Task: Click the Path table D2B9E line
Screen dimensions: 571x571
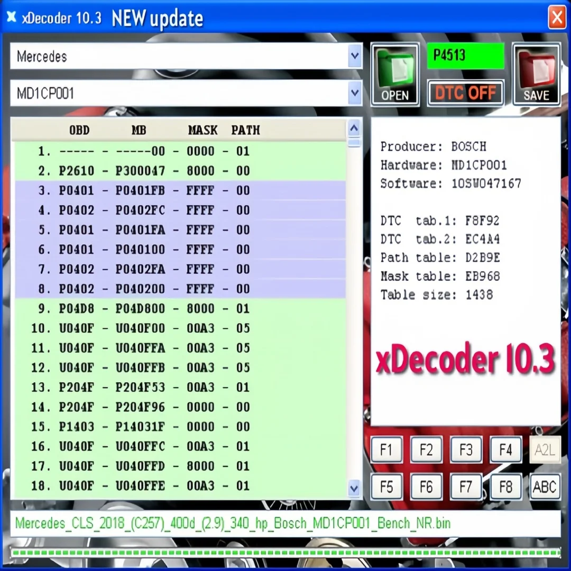Action: click(440, 257)
